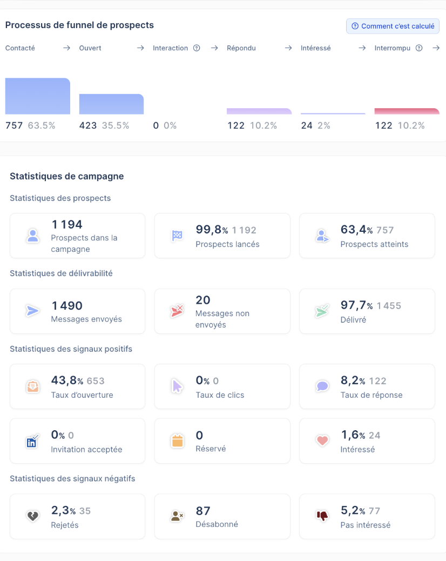Click the red Interrompu funnel bar
The height and width of the screenshot is (561, 446).
click(x=407, y=111)
